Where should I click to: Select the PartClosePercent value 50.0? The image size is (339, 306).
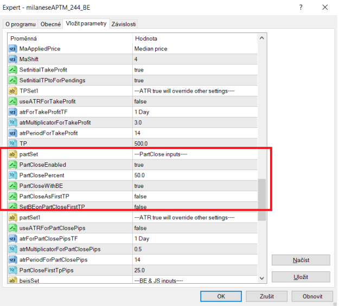(139, 175)
